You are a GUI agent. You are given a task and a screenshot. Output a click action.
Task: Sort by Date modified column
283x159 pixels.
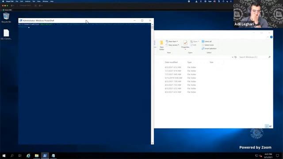(x=171, y=62)
